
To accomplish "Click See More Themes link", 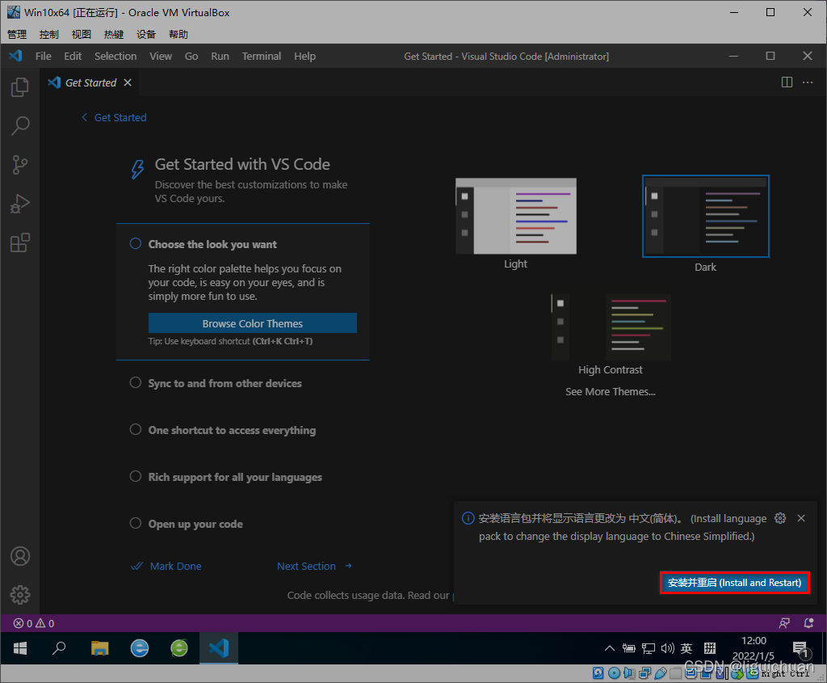I will coord(611,392).
